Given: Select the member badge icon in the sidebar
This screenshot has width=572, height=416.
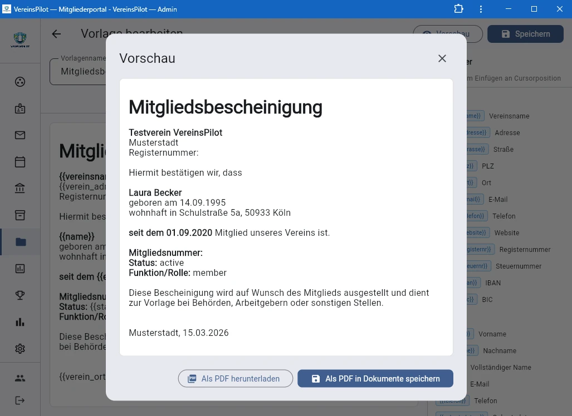Looking at the screenshot, I should [x=20, y=108].
